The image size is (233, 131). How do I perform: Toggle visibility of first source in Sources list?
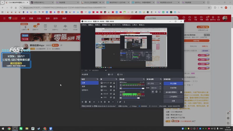coord(111,83)
